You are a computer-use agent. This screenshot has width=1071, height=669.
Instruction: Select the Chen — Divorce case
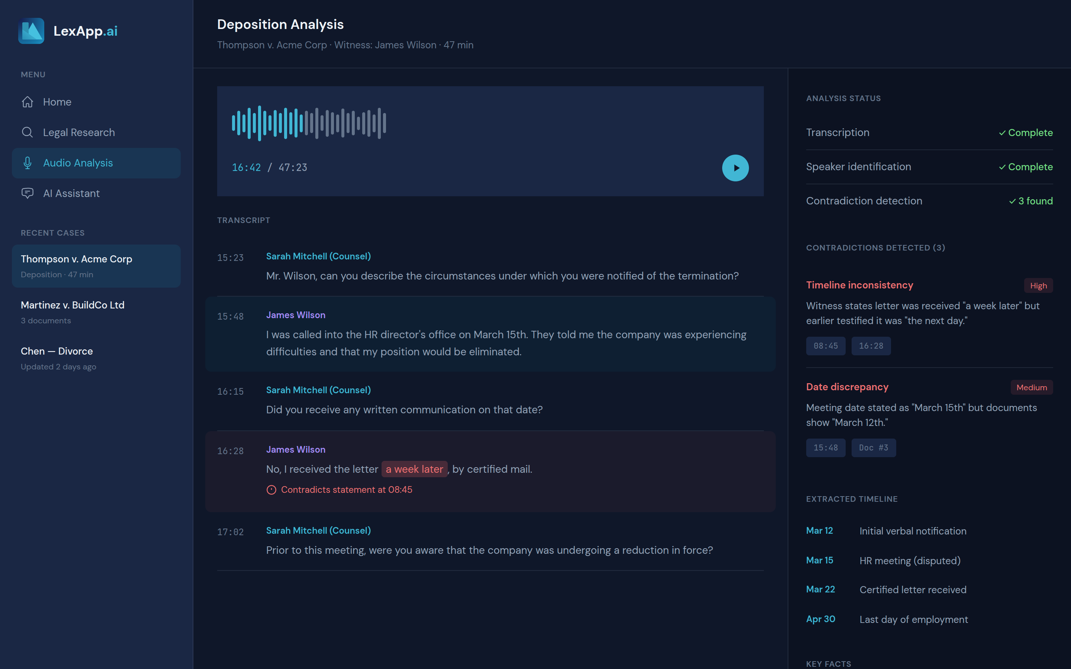pyautogui.click(x=57, y=351)
